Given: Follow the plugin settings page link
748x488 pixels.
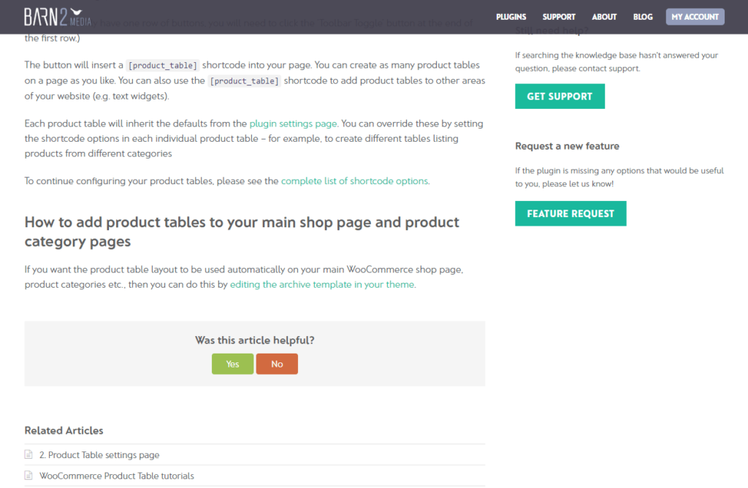Looking at the screenshot, I should (293, 123).
